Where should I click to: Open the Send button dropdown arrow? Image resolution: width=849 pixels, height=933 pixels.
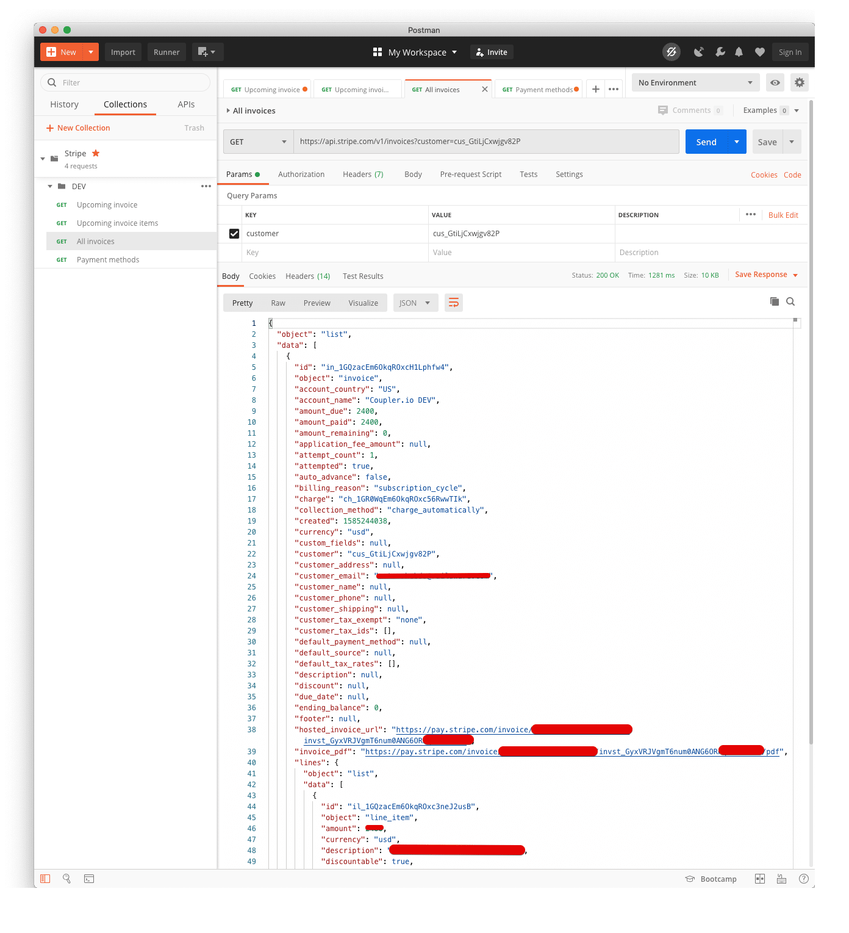tap(737, 142)
